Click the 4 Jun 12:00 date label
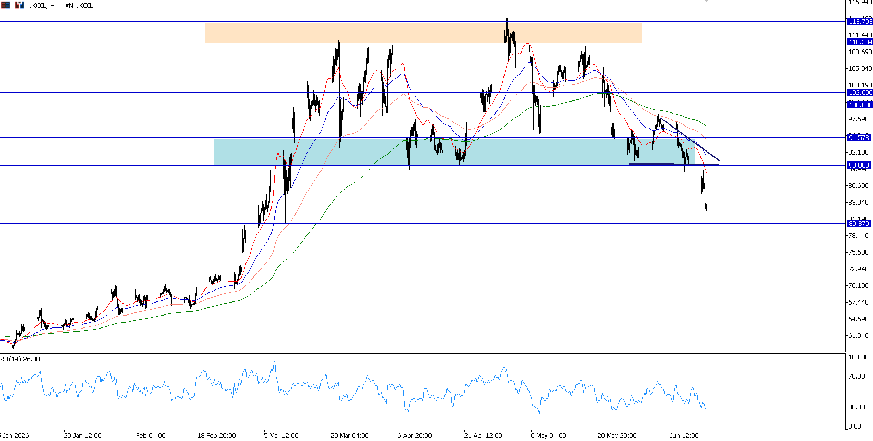 [681, 435]
